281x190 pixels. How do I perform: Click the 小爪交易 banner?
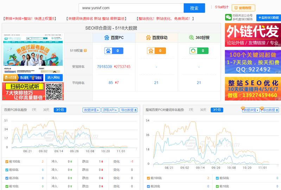click(23, 78)
